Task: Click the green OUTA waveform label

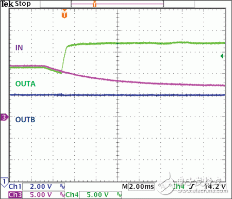Action: click(25, 84)
